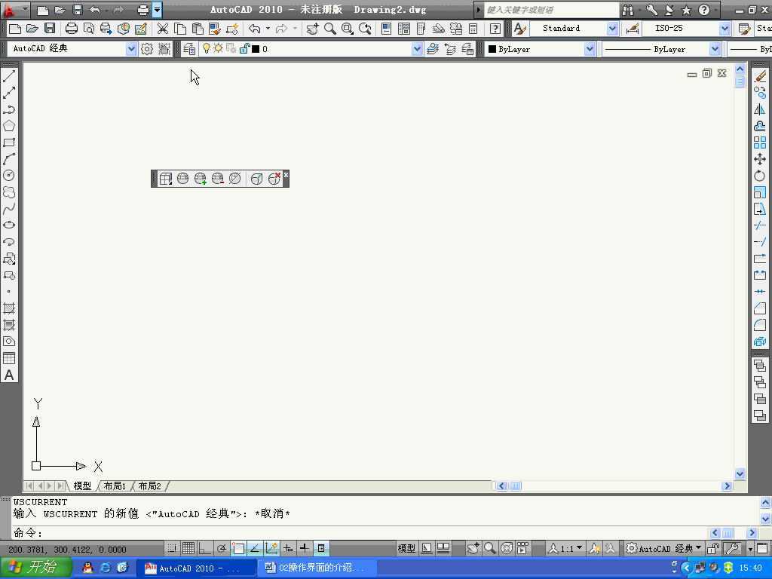The image size is (772, 579).
Task: Click the World UCS icon in floating toolbar
Action: (x=182, y=178)
